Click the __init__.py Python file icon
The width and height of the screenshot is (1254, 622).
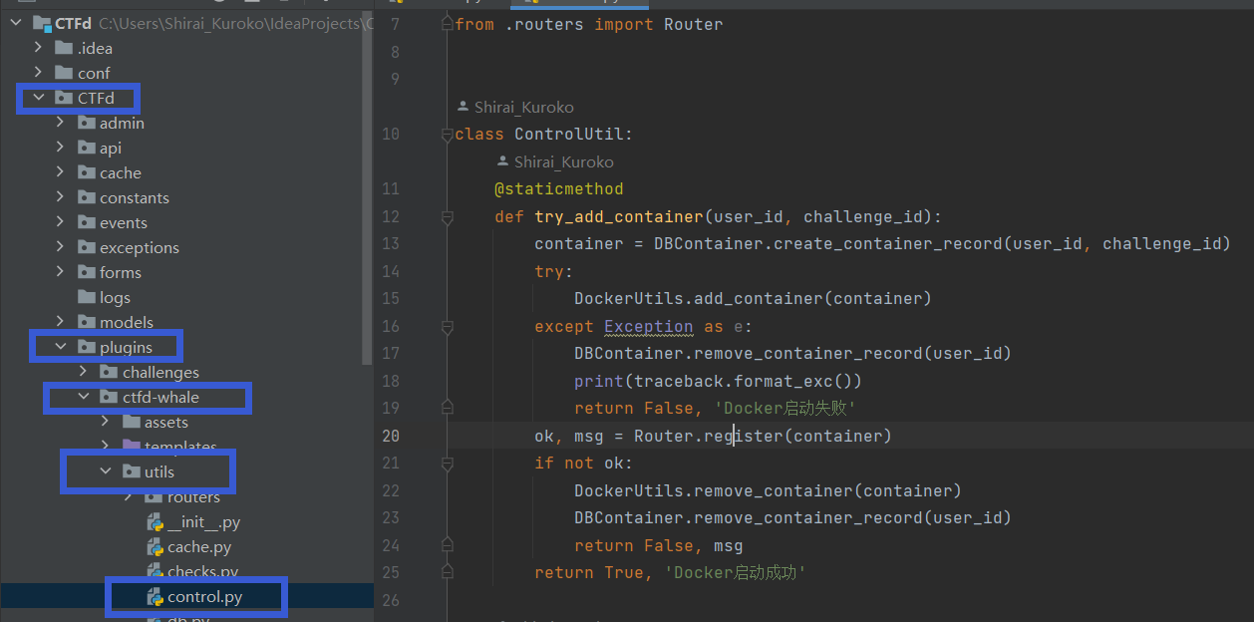click(x=155, y=522)
